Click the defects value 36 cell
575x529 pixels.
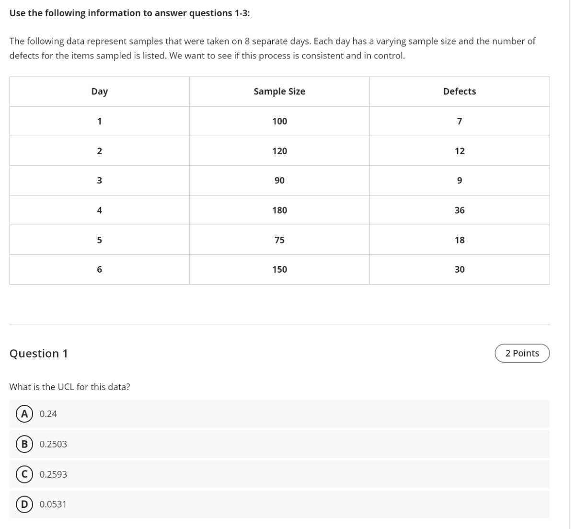point(459,210)
